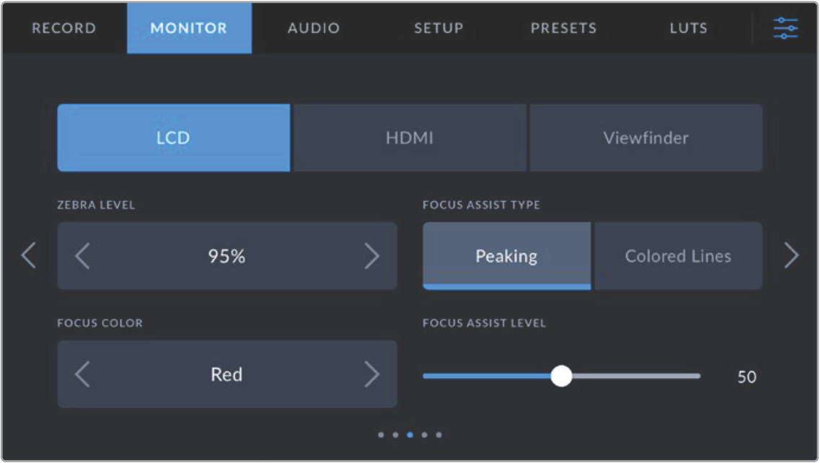Open the RECORD tab
The width and height of the screenshot is (820, 463).
click(x=63, y=28)
